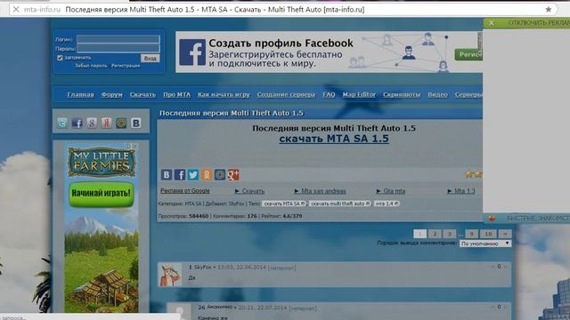Share article via Odnoklassniki icon under the download link
The width and height of the screenshot is (570, 320).
pos(207,175)
